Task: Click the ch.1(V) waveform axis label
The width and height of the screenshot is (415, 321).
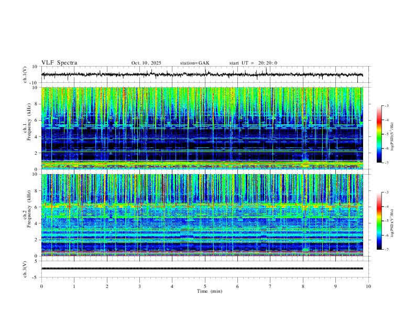Action: [x=25, y=74]
